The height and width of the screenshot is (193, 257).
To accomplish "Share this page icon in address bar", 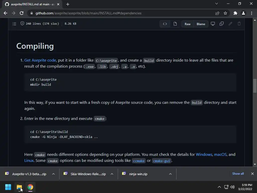I will pyautogui.click(x=217, y=13).
